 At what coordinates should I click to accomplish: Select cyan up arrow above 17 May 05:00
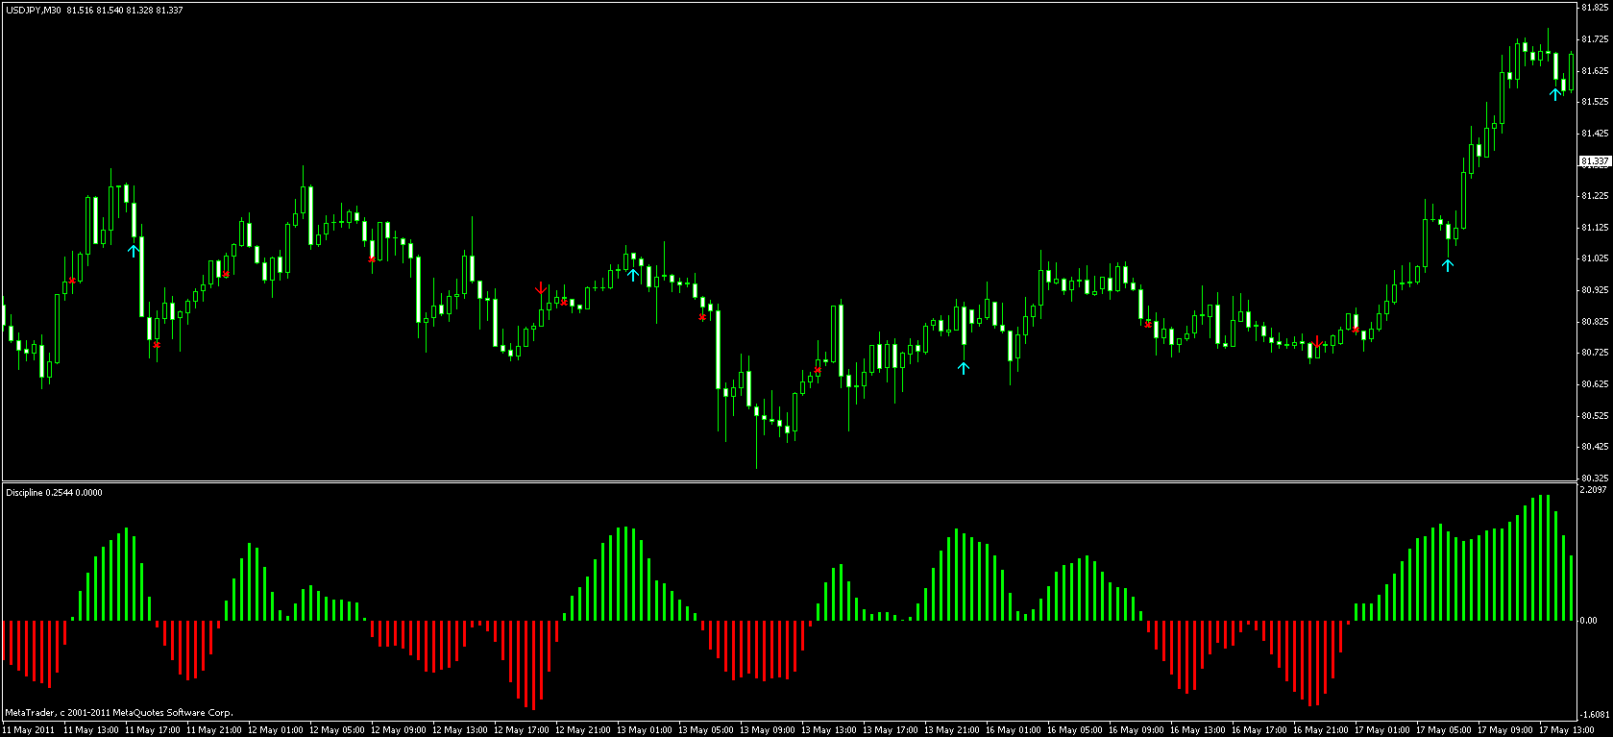[x=1448, y=264]
